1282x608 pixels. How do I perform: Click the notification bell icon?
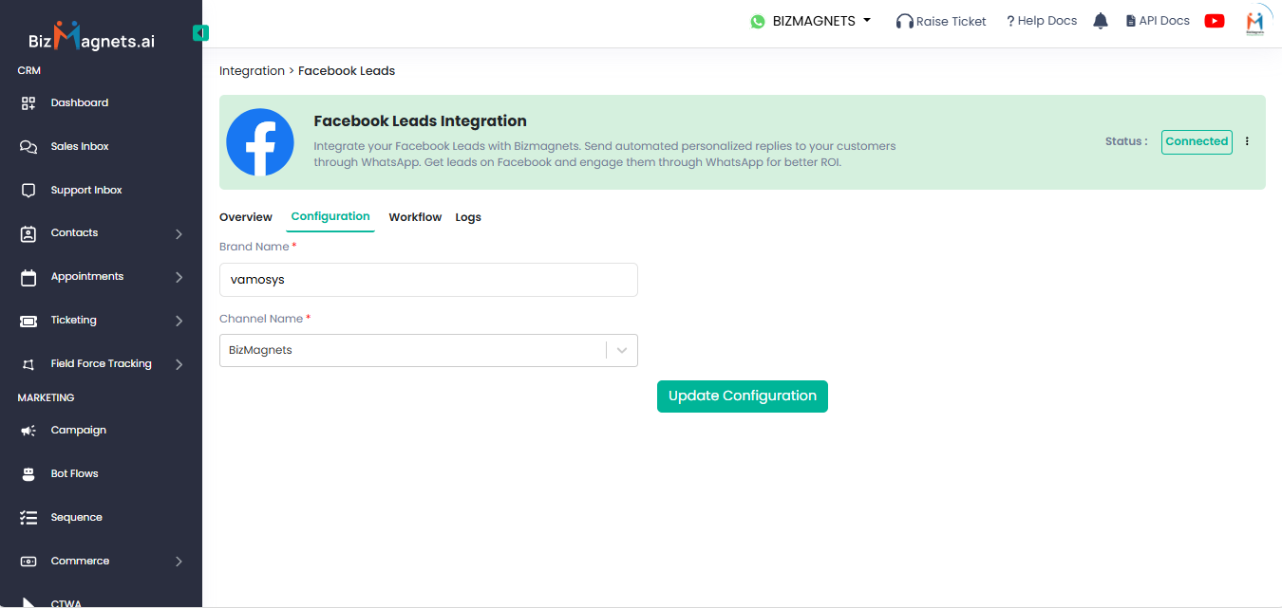(1101, 21)
